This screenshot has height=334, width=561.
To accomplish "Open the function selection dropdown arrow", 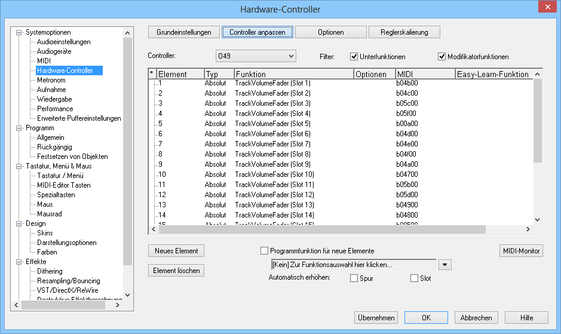I will [x=445, y=265].
